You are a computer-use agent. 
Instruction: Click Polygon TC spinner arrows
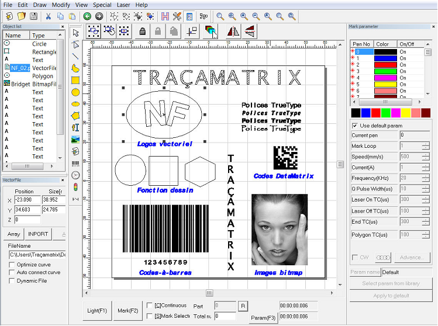(x=426, y=235)
